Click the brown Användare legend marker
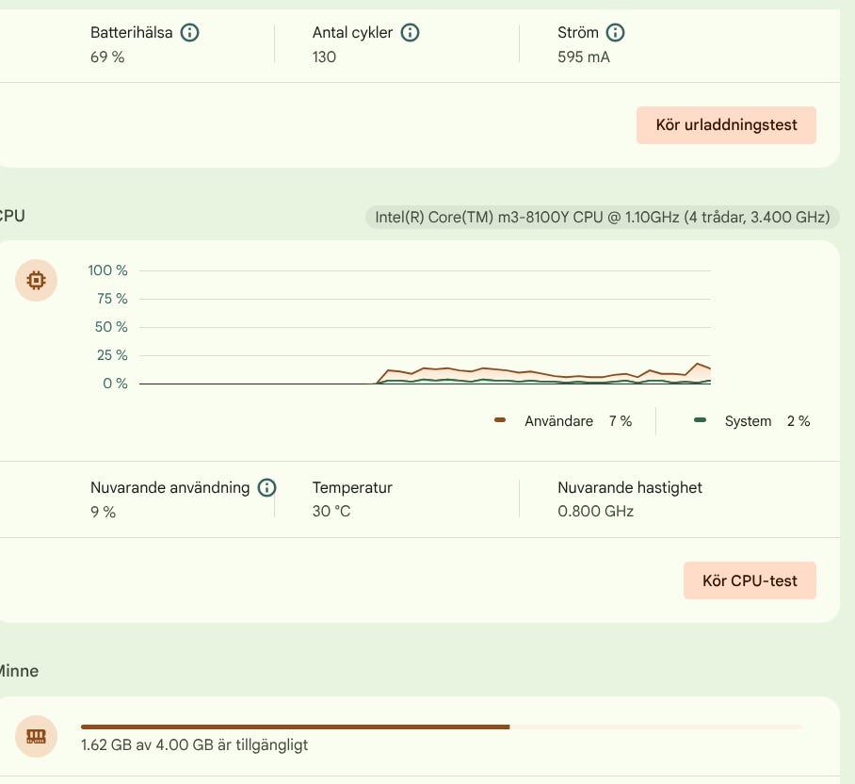The width and height of the screenshot is (855, 784). coord(499,420)
